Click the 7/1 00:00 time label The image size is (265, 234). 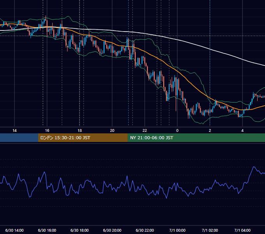(177, 230)
